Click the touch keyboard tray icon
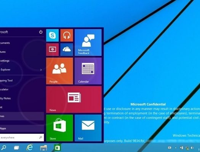 pos(170,147)
